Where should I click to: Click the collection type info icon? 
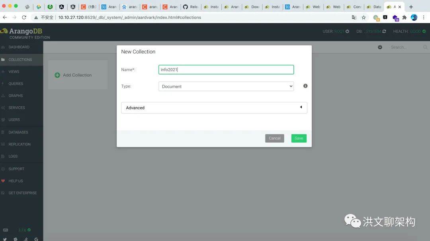point(305,86)
